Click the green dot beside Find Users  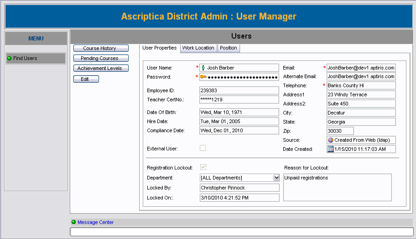tap(9, 58)
